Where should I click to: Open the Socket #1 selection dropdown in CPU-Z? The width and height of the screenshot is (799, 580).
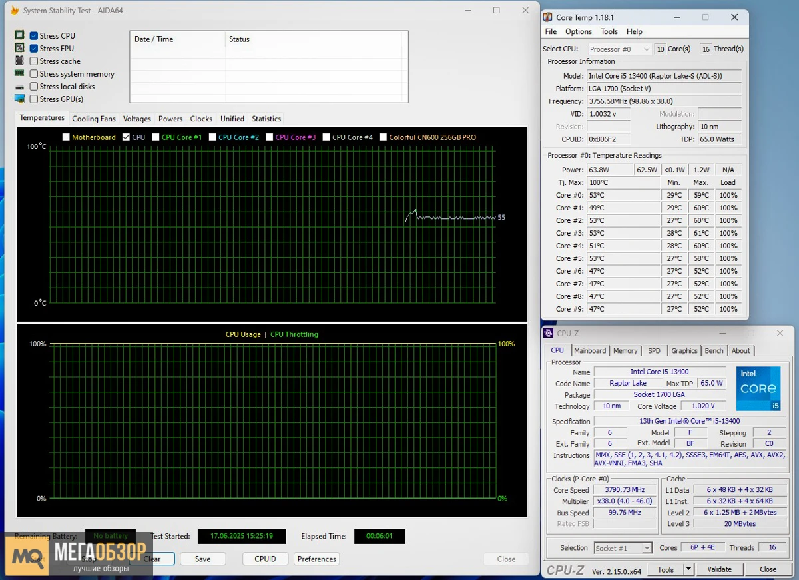pyautogui.click(x=623, y=548)
